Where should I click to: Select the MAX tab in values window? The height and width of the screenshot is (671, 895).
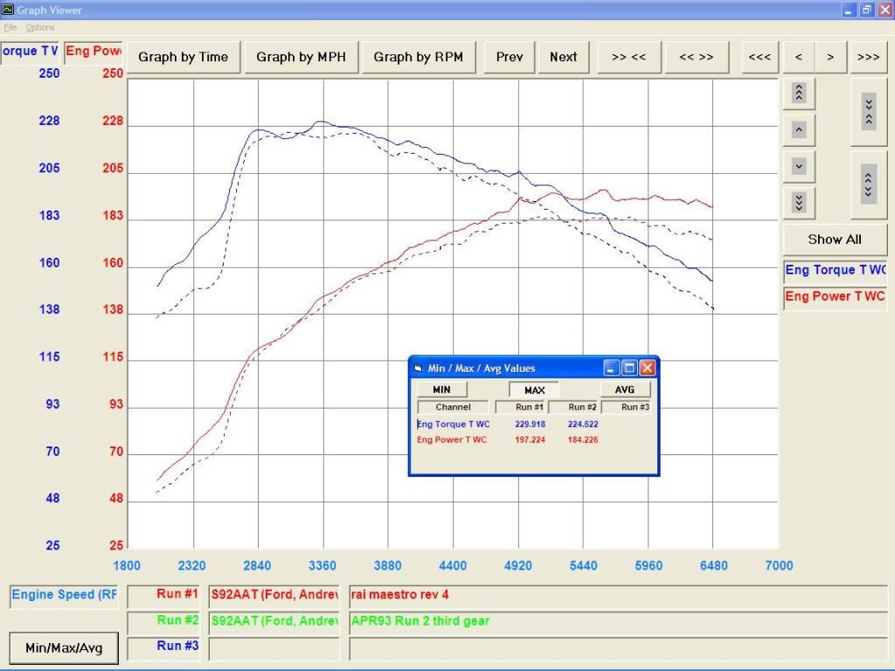[534, 391]
